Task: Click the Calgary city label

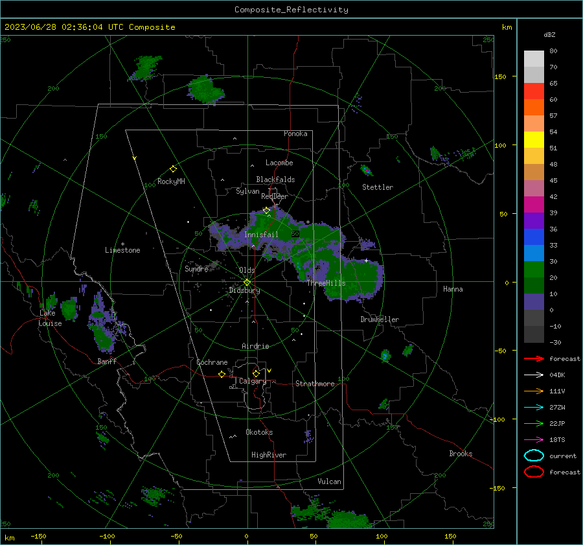Action: click(253, 381)
